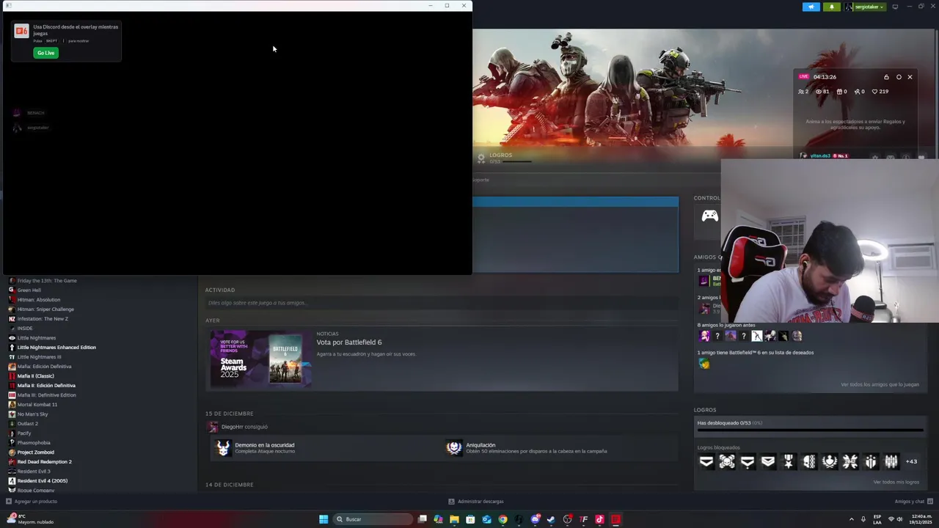939x528 pixels.
Task: Open the Vota por Battlefield 6 news title
Action: 349,342
